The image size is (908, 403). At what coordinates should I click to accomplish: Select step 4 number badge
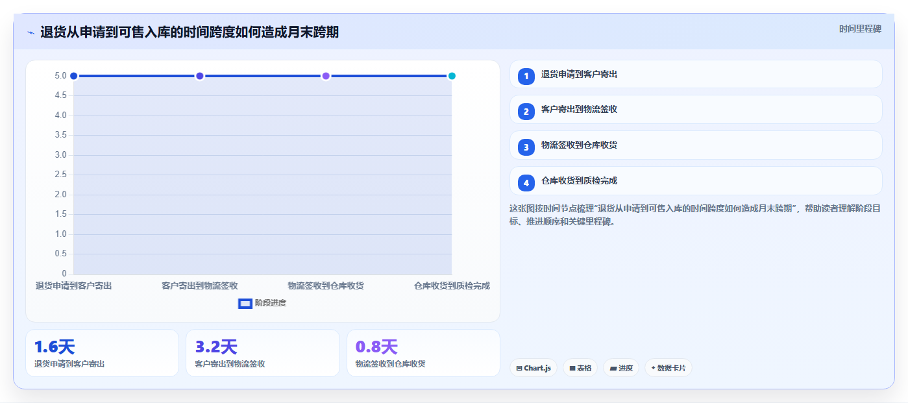[x=526, y=183]
